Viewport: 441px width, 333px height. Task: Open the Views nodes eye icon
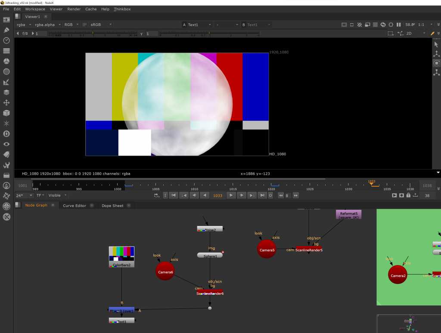[x=6, y=144]
